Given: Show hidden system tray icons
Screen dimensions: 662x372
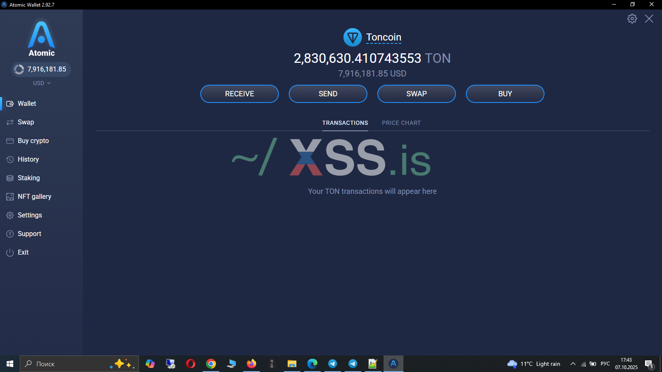Looking at the screenshot, I should click(x=573, y=364).
